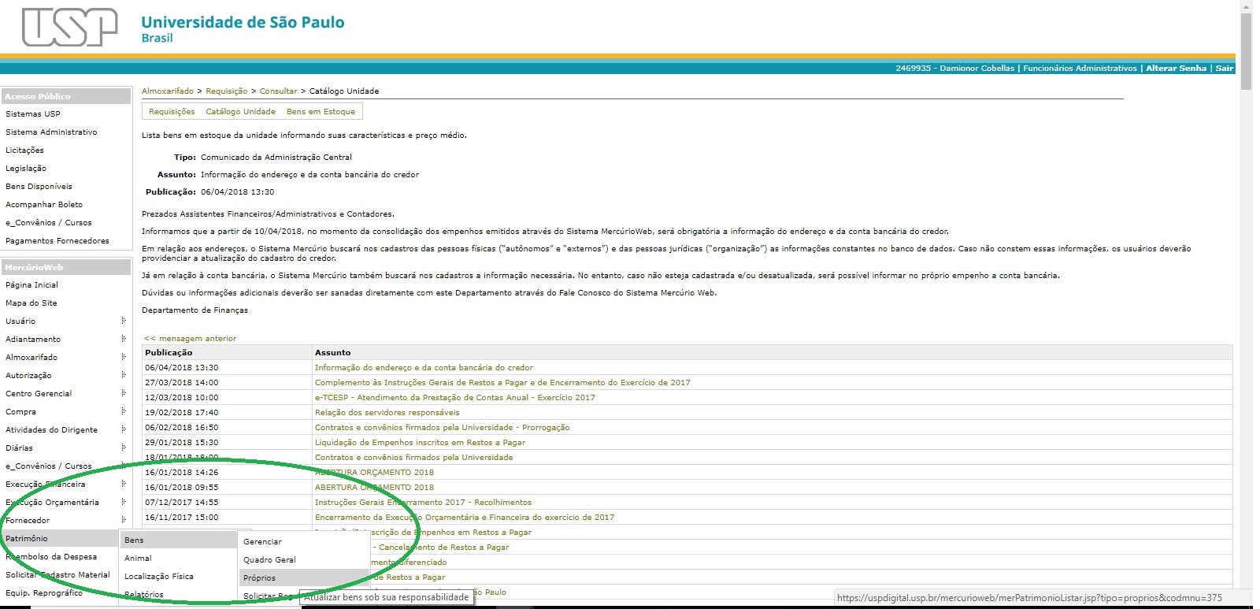Go to the mensagem anterior link

click(190, 338)
